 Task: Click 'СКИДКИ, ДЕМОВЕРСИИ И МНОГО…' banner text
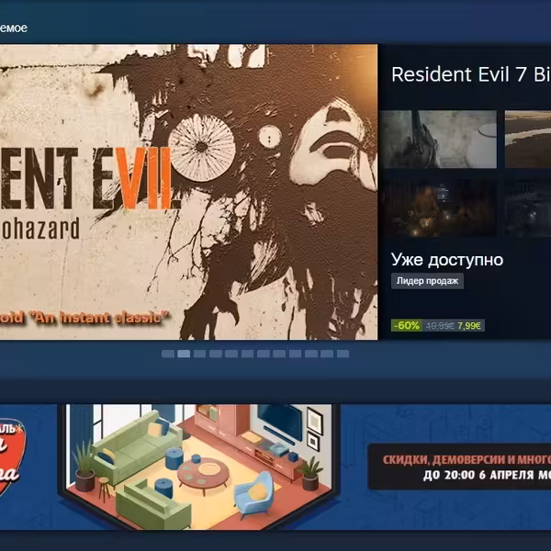coord(467,460)
